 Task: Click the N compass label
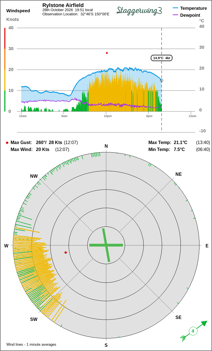(x=106, y=146)
